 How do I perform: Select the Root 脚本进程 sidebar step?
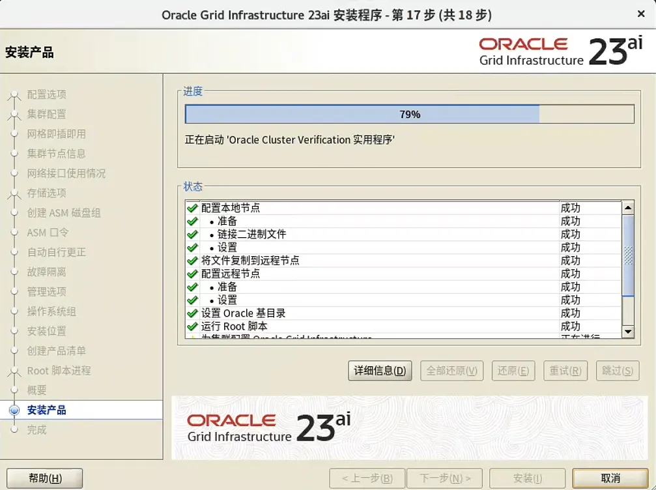60,371
